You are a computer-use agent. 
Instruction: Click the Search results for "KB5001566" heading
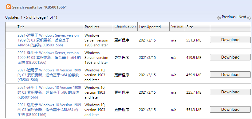click(x=39, y=7)
